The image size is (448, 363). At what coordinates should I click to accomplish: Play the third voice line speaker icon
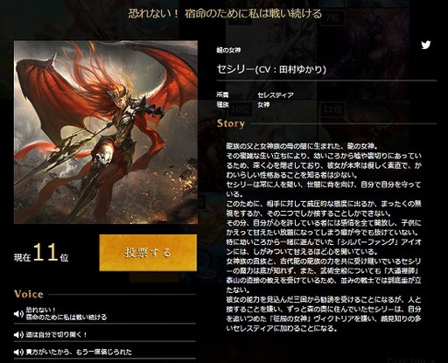[18, 352]
